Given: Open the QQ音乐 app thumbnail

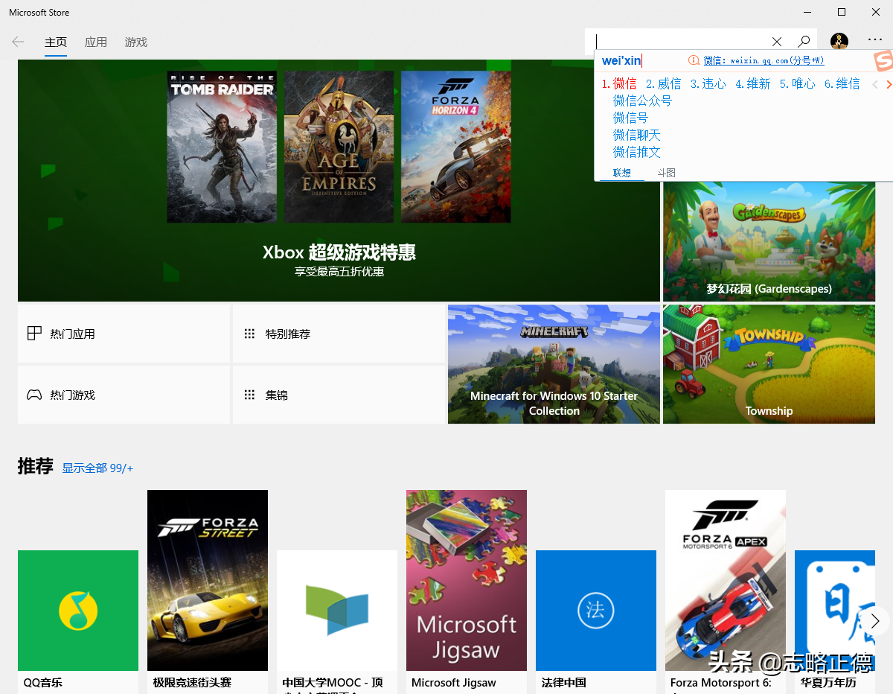Looking at the screenshot, I should coord(77,611).
